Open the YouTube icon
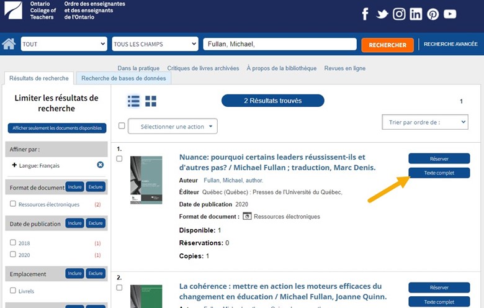Screen dimensions: 484x308 click(x=450, y=14)
